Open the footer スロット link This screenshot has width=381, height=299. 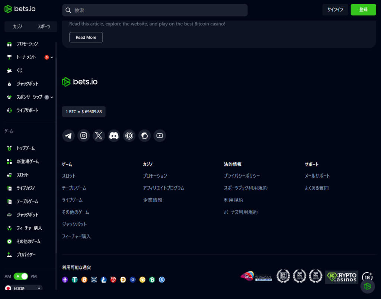[x=69, y=176]
